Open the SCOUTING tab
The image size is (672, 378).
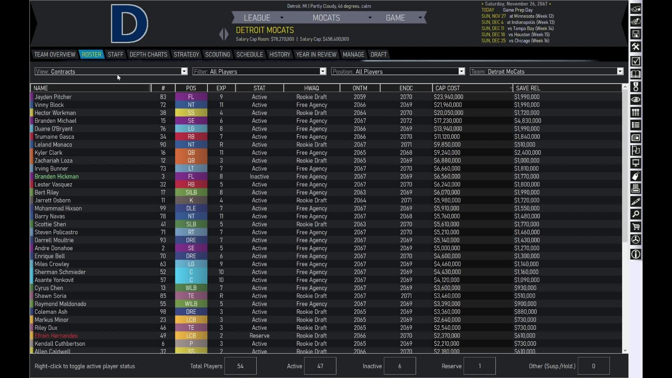coord(217,55)
